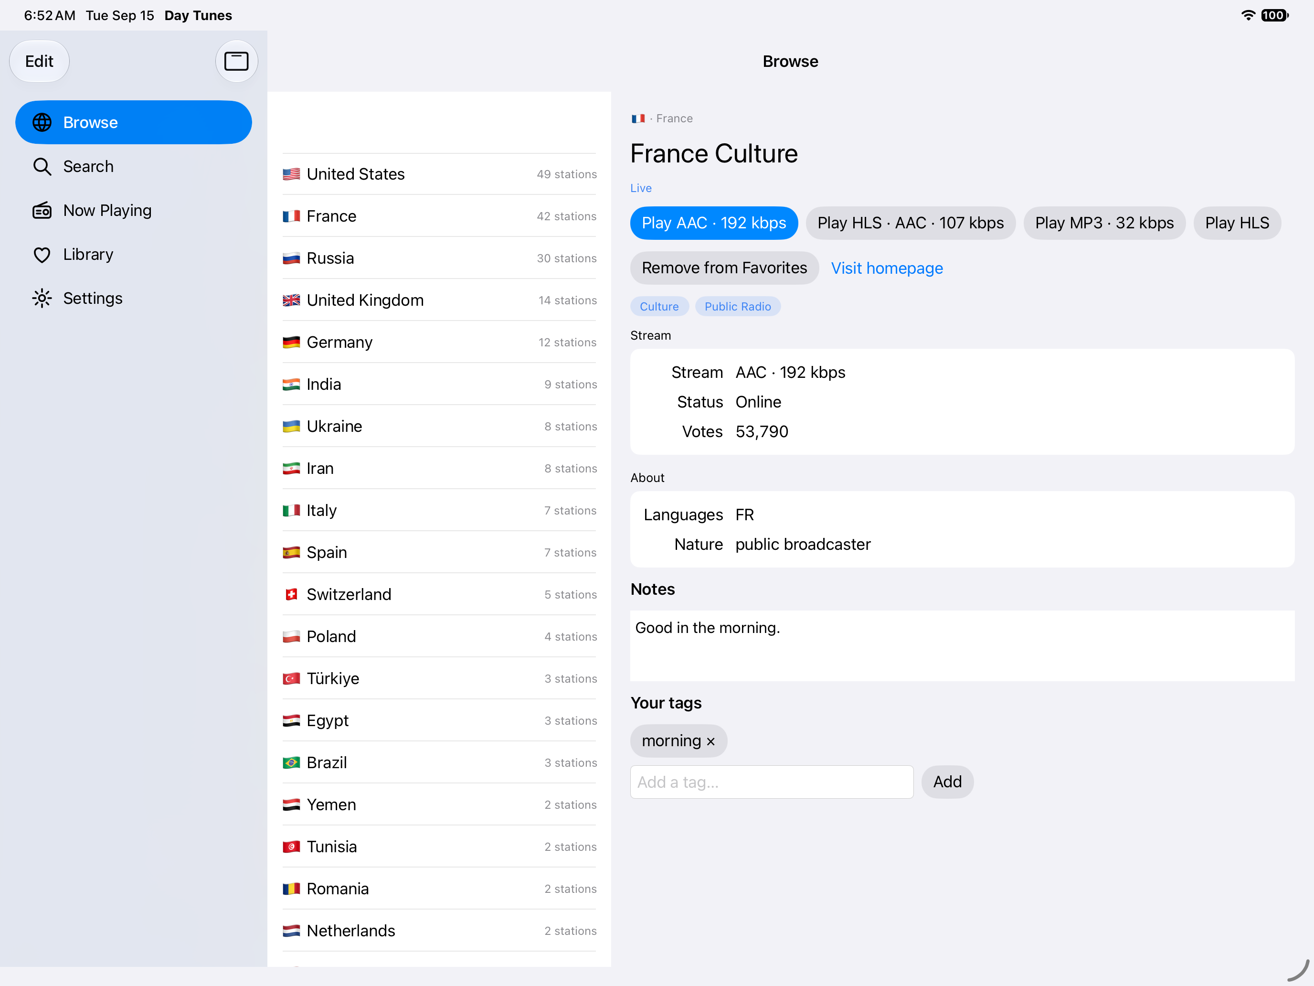Image resolution: width=1314 pixels, height=986 pixels.
Task: Open Settings from the sidebar
Action: pyautogui.click(x=134, y=299)
